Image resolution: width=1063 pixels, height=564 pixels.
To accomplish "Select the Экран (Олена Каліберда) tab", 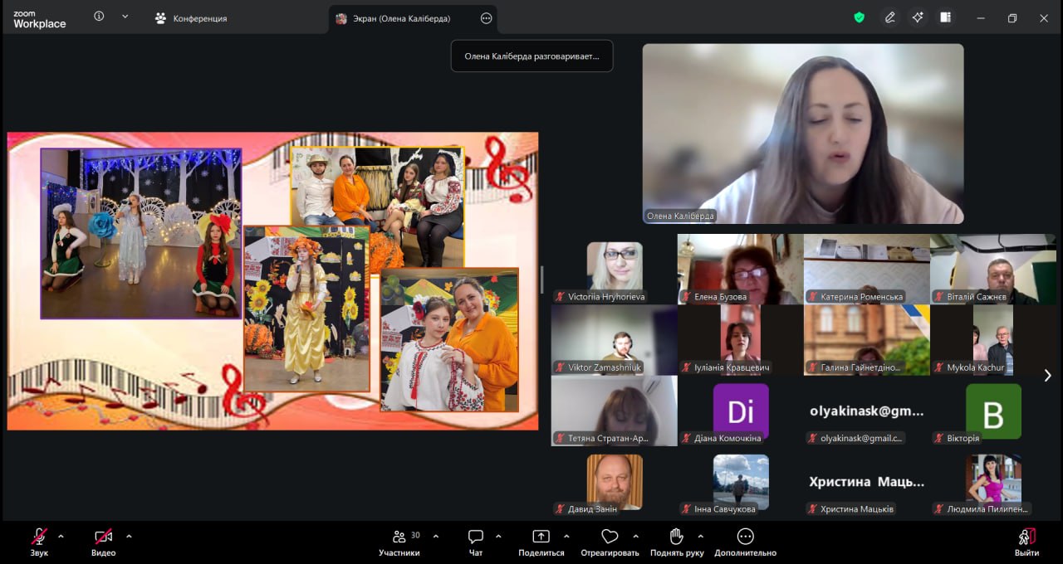I will (393, 17).
